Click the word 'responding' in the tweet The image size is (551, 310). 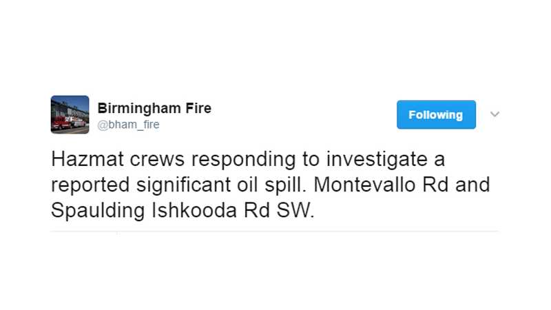tap(243, 160)
